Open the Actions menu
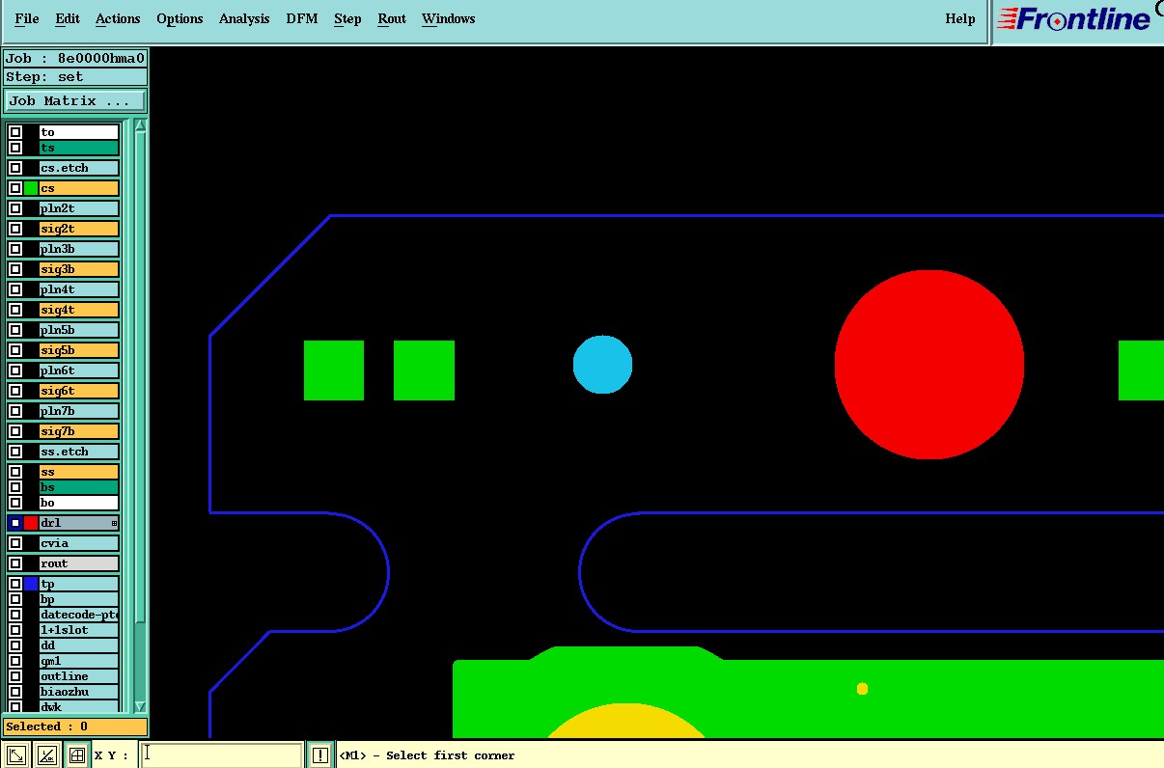The height and width of the screenshot is (768, 1164). 118,18
